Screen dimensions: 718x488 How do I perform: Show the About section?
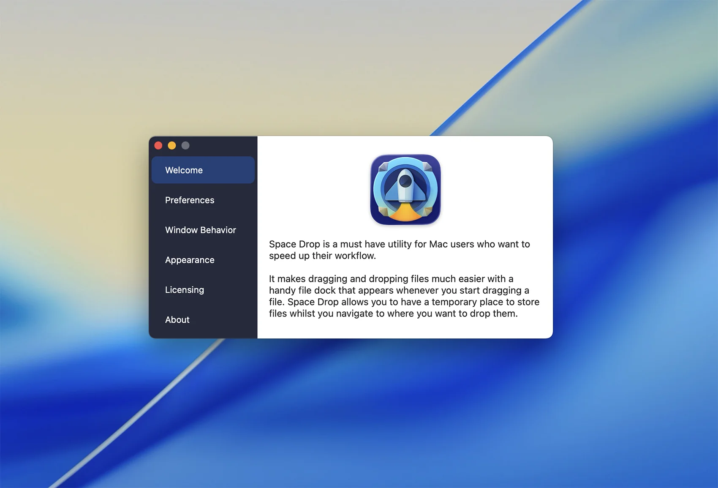(177, 320)
